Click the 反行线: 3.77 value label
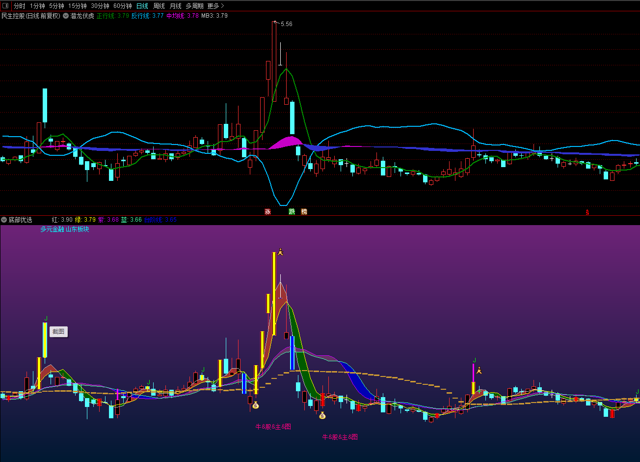 (148, 16)
